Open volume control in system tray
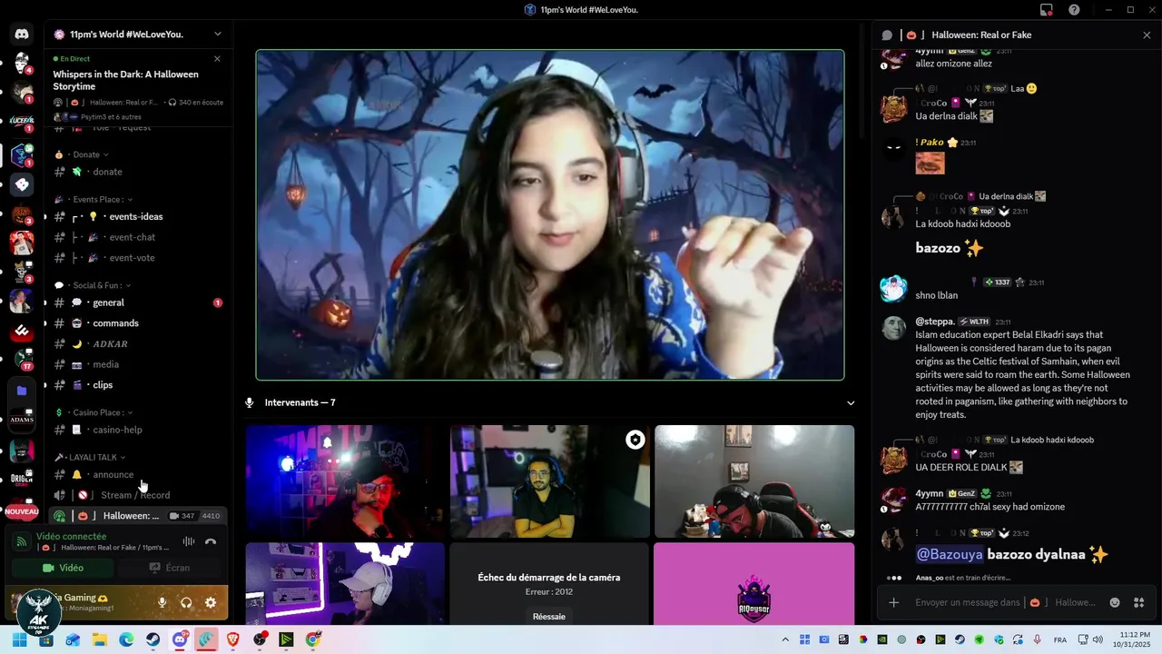Image resolution: width=1162 pixels, height=654 pixels. point(1096,639)
